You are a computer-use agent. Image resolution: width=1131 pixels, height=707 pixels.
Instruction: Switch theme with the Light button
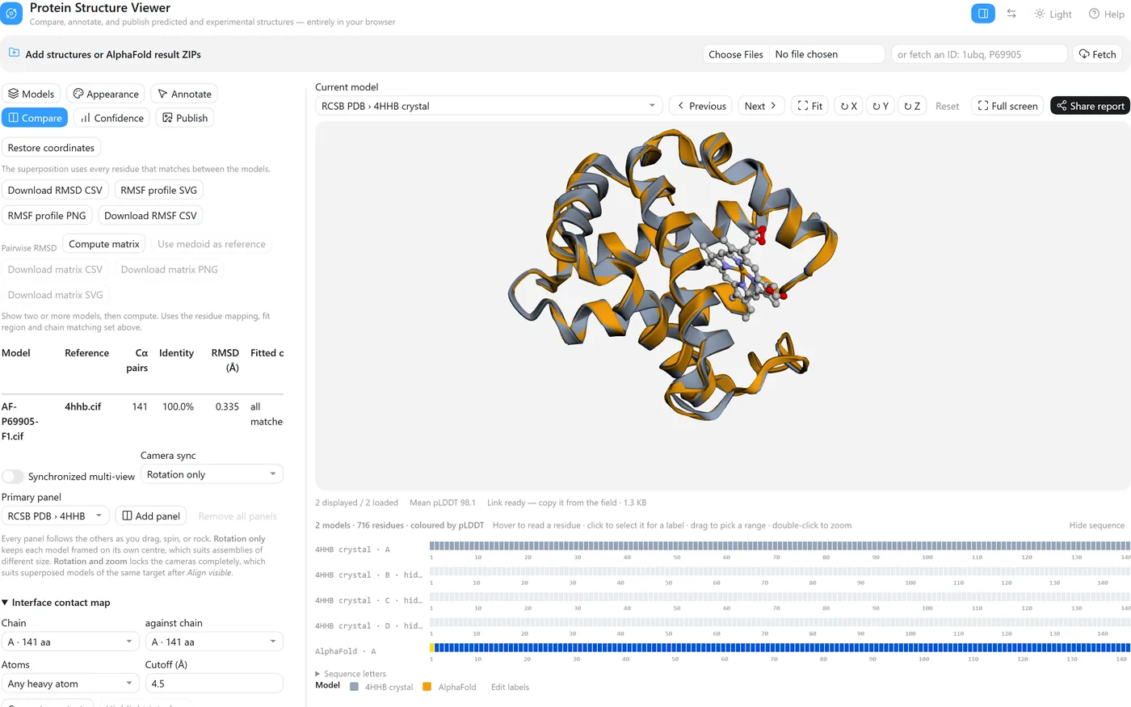click(1053, 14)
